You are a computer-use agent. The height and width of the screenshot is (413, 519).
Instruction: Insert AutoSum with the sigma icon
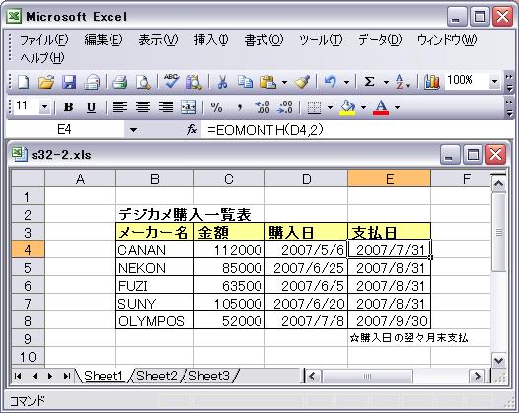click(369, 82)
